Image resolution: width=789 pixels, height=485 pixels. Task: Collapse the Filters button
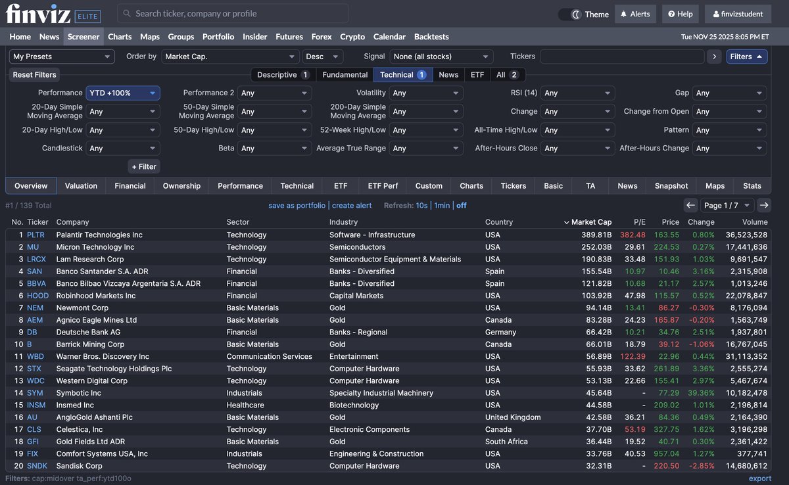coord(747,57)
